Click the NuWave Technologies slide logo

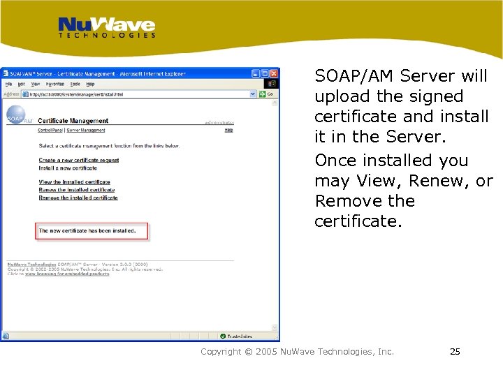coord(107,27)
